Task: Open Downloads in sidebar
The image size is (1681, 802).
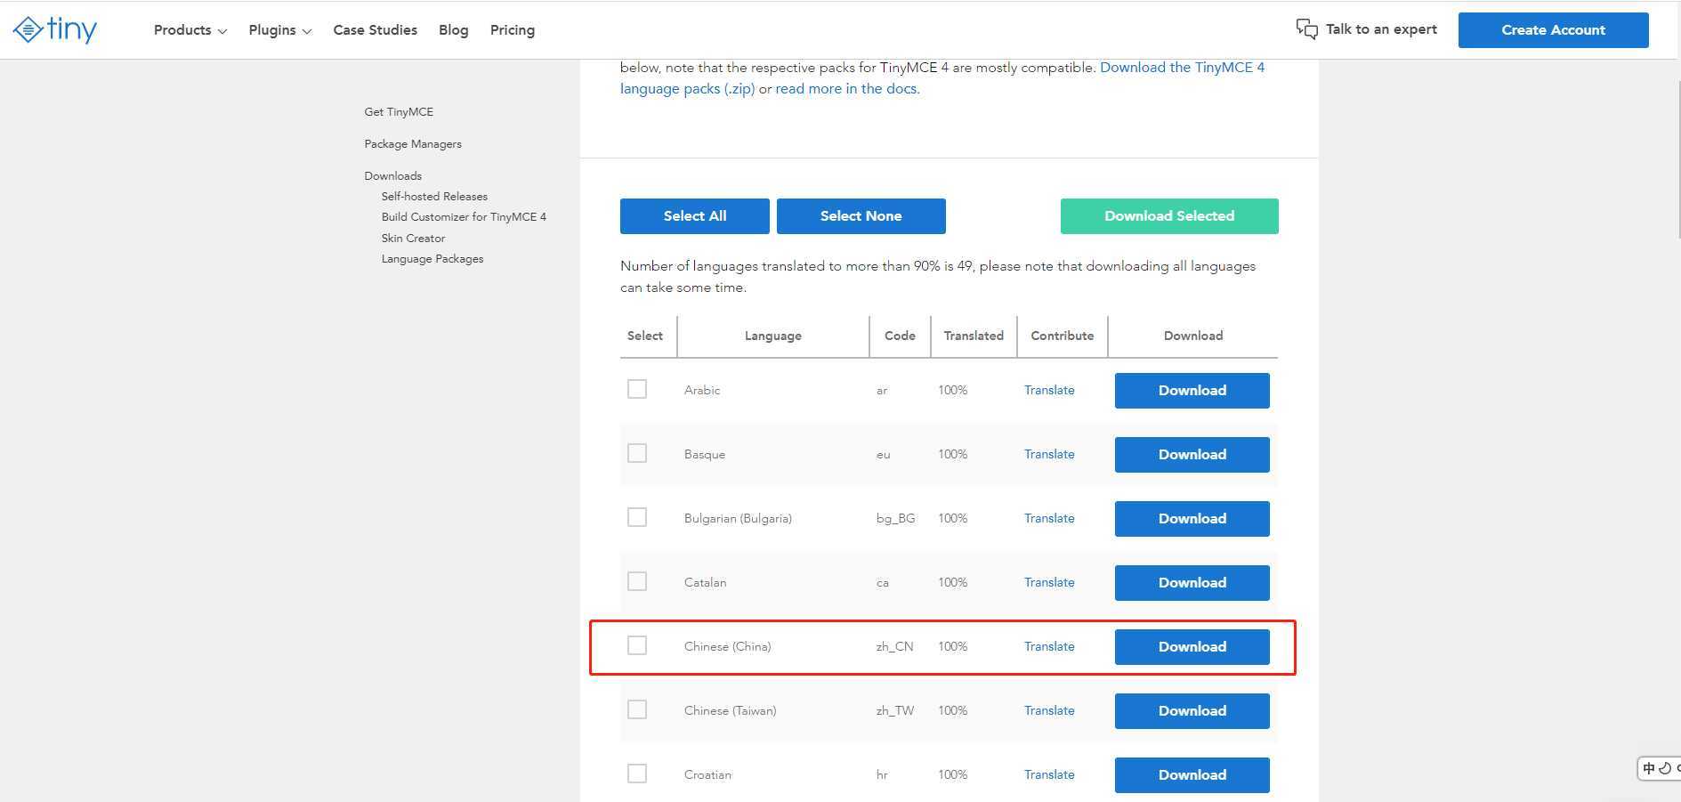Action: click(392, 175)
